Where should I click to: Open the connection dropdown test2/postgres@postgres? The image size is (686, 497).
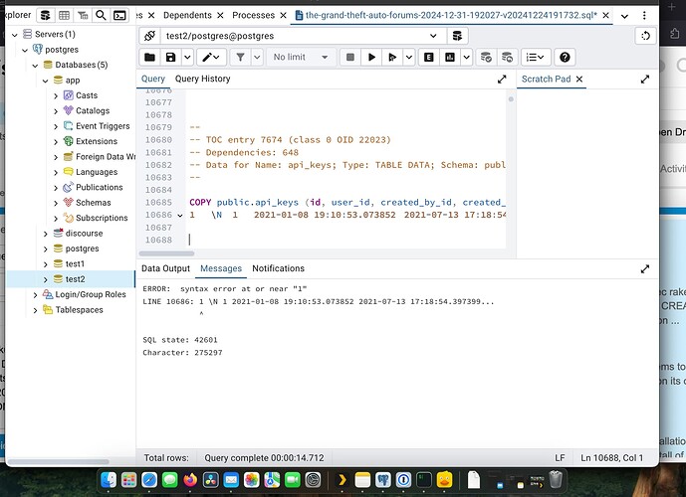coord(304,36)
